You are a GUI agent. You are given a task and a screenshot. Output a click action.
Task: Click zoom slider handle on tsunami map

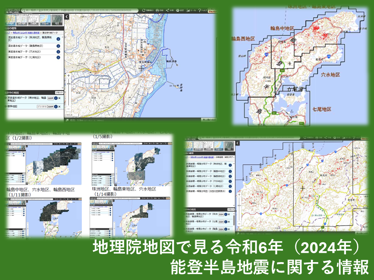point(69,84)
